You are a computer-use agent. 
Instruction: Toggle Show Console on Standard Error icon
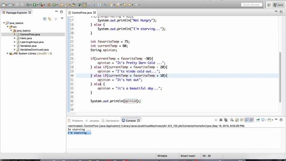(252, 120)
